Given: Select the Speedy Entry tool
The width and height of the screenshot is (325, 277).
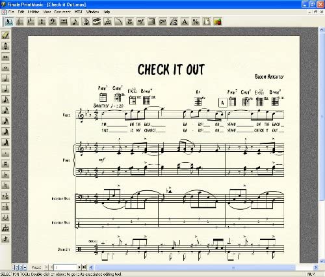Looking at the screenshot, I should (x=86, y=22).
